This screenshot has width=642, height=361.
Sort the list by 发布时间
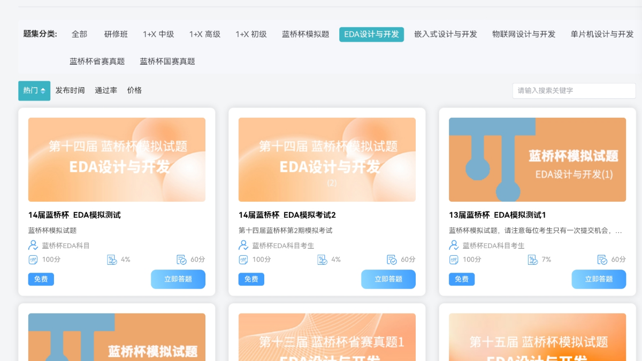[x=70, y=90]
